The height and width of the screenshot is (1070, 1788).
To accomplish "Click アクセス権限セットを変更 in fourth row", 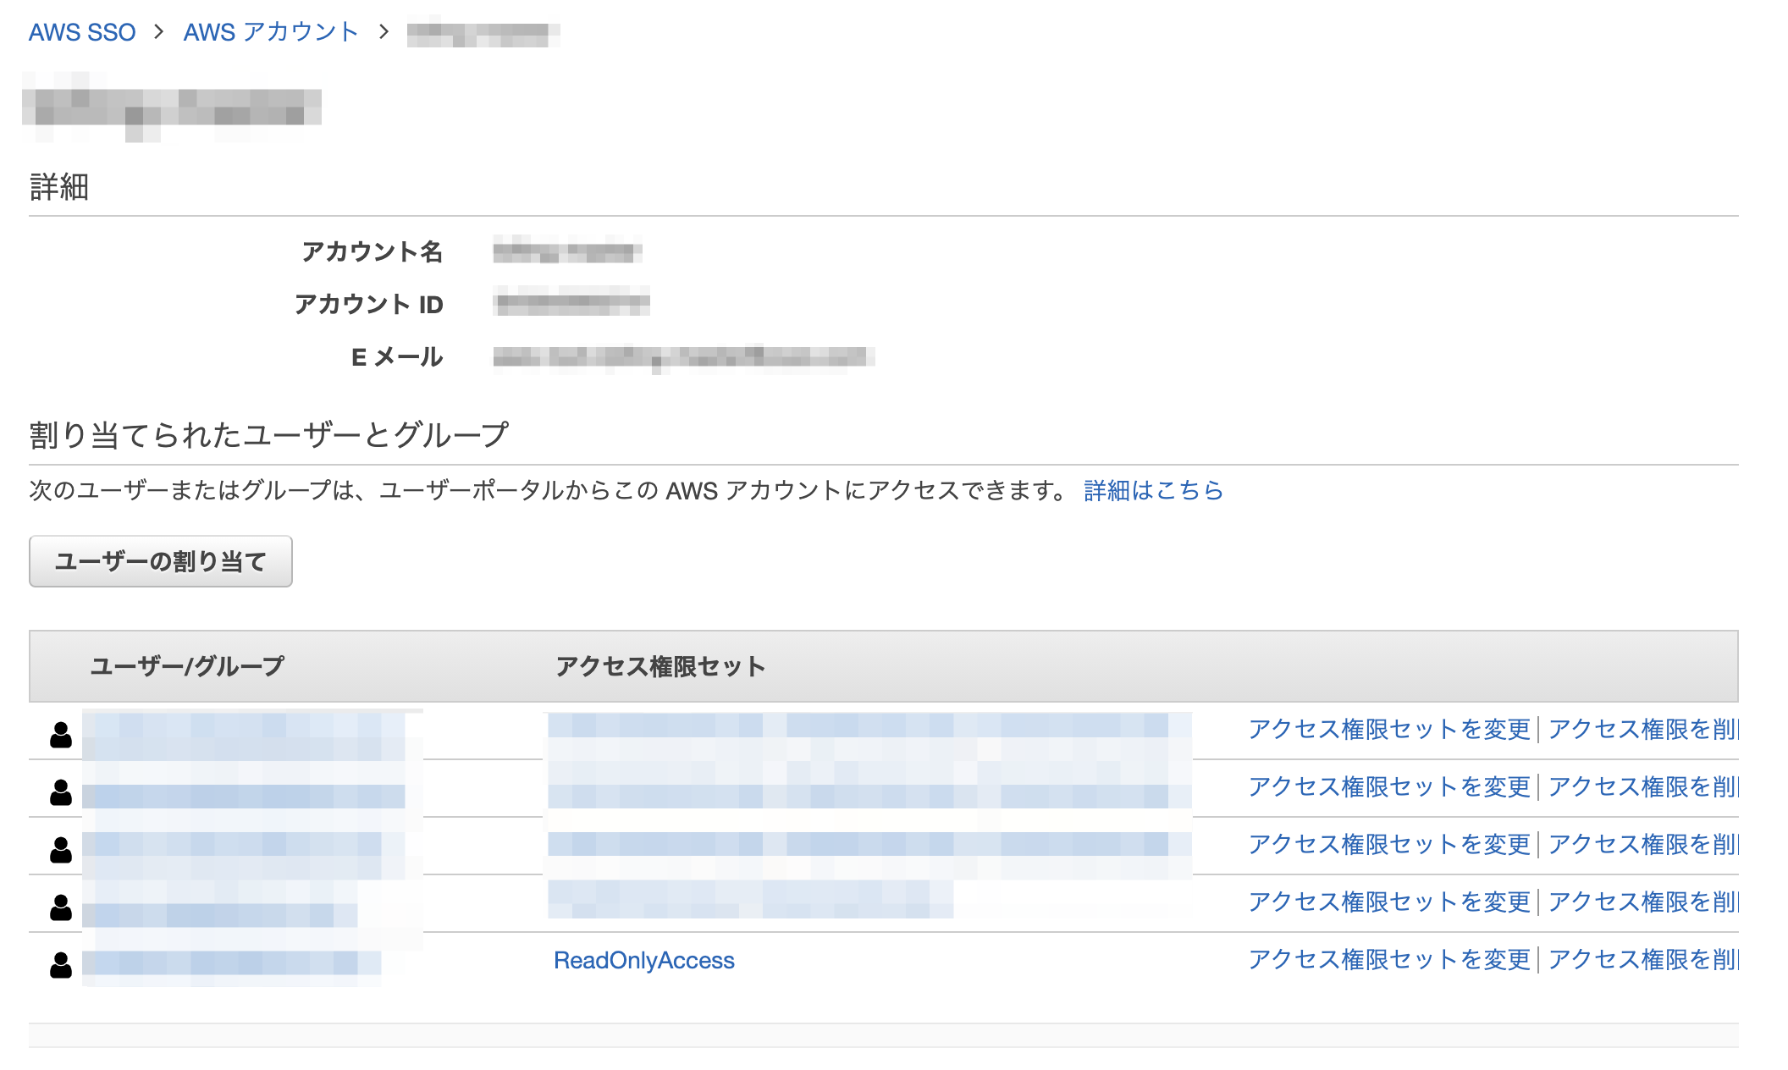I will (1389, 902).
